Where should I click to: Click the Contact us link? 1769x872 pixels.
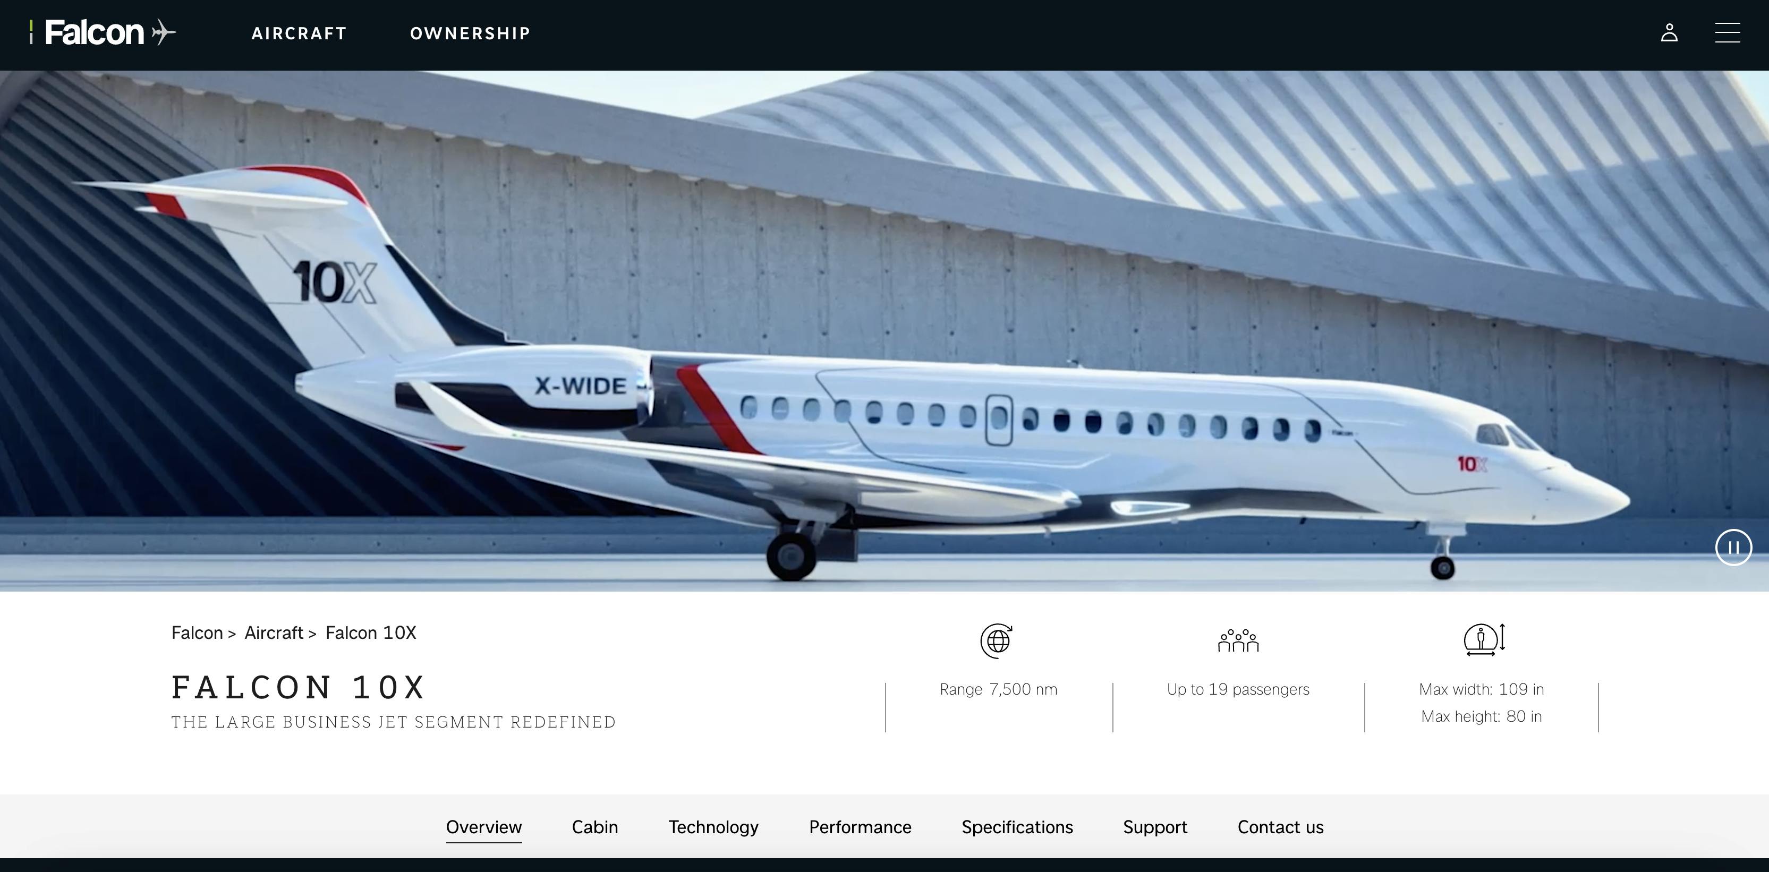pyautogui.click(x=1280, y=827)
